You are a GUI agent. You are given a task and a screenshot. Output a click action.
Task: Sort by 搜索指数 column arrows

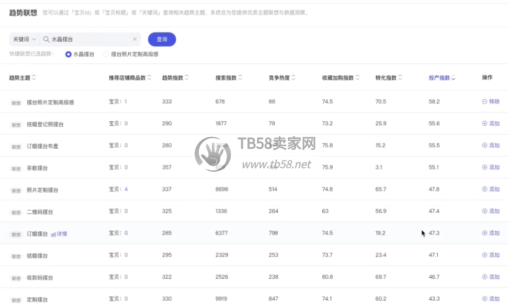pos(240,78)
